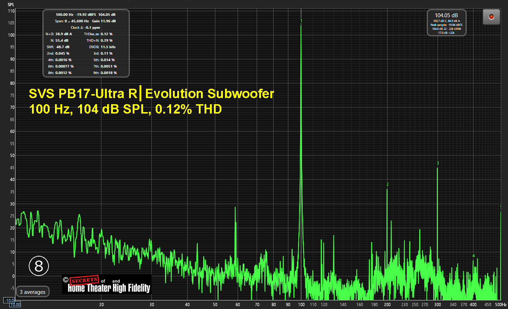Click the Home Theater High Fidelity text
The image size is (508, 309).
click(x=109, y=288)
